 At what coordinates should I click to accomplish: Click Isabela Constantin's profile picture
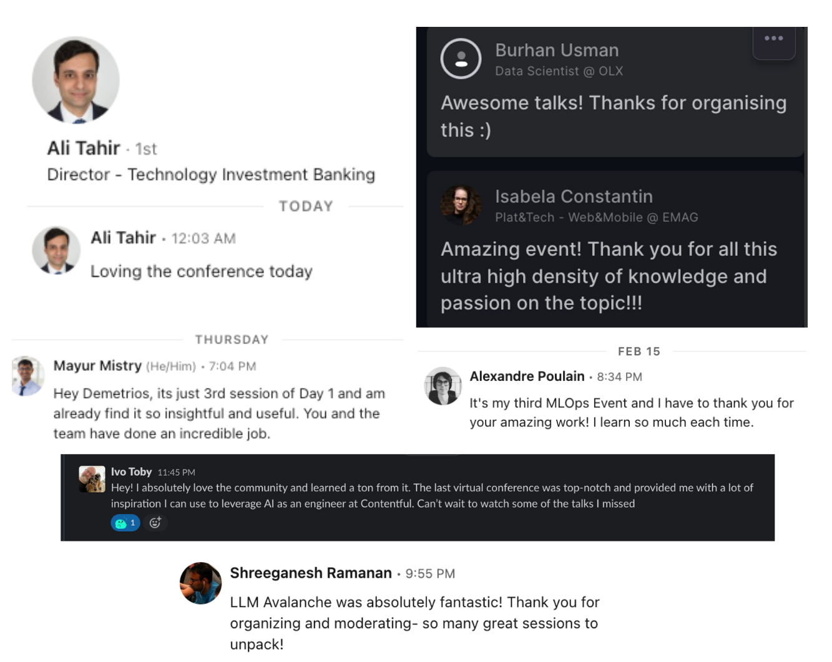click(x=461, y=205)
